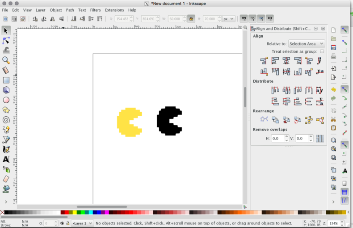
Task: Activate the Pencil freehand tool
Action: click(x=6, y=130)
